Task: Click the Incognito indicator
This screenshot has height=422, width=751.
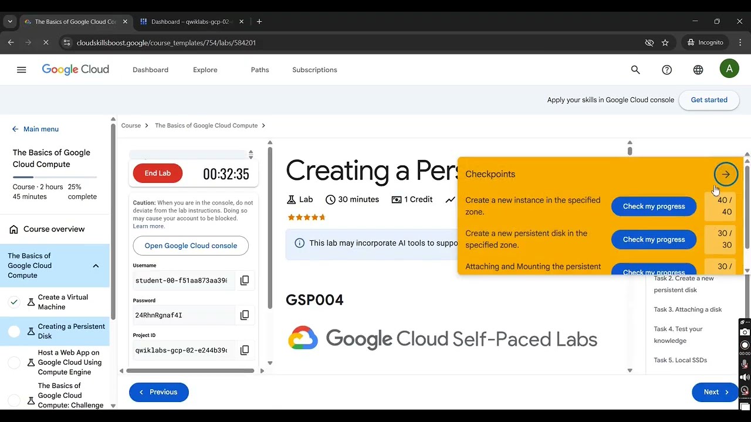Action: 705,42
